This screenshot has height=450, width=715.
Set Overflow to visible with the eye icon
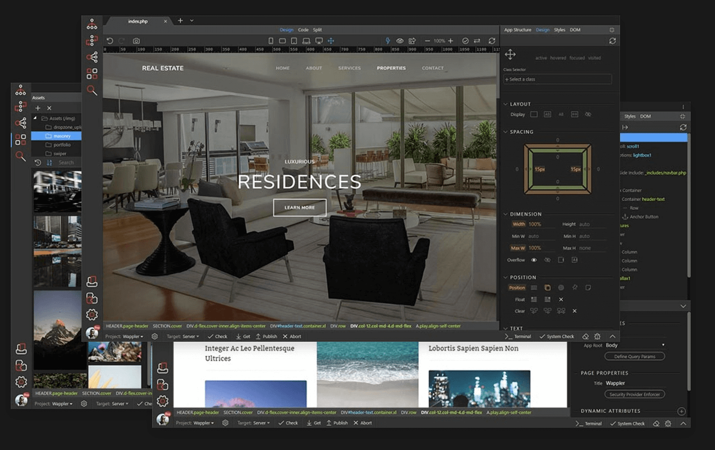point(534,260)
